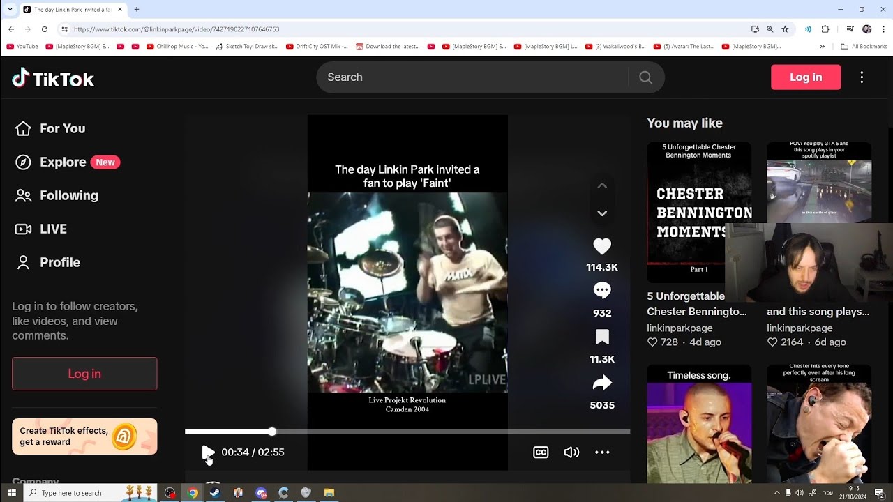Open TikTok header three-dot menu
The image size is (893, 502).
(x=862, y=77)
